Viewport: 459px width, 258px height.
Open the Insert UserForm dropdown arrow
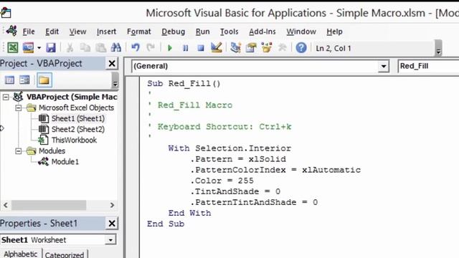point(39,48)
